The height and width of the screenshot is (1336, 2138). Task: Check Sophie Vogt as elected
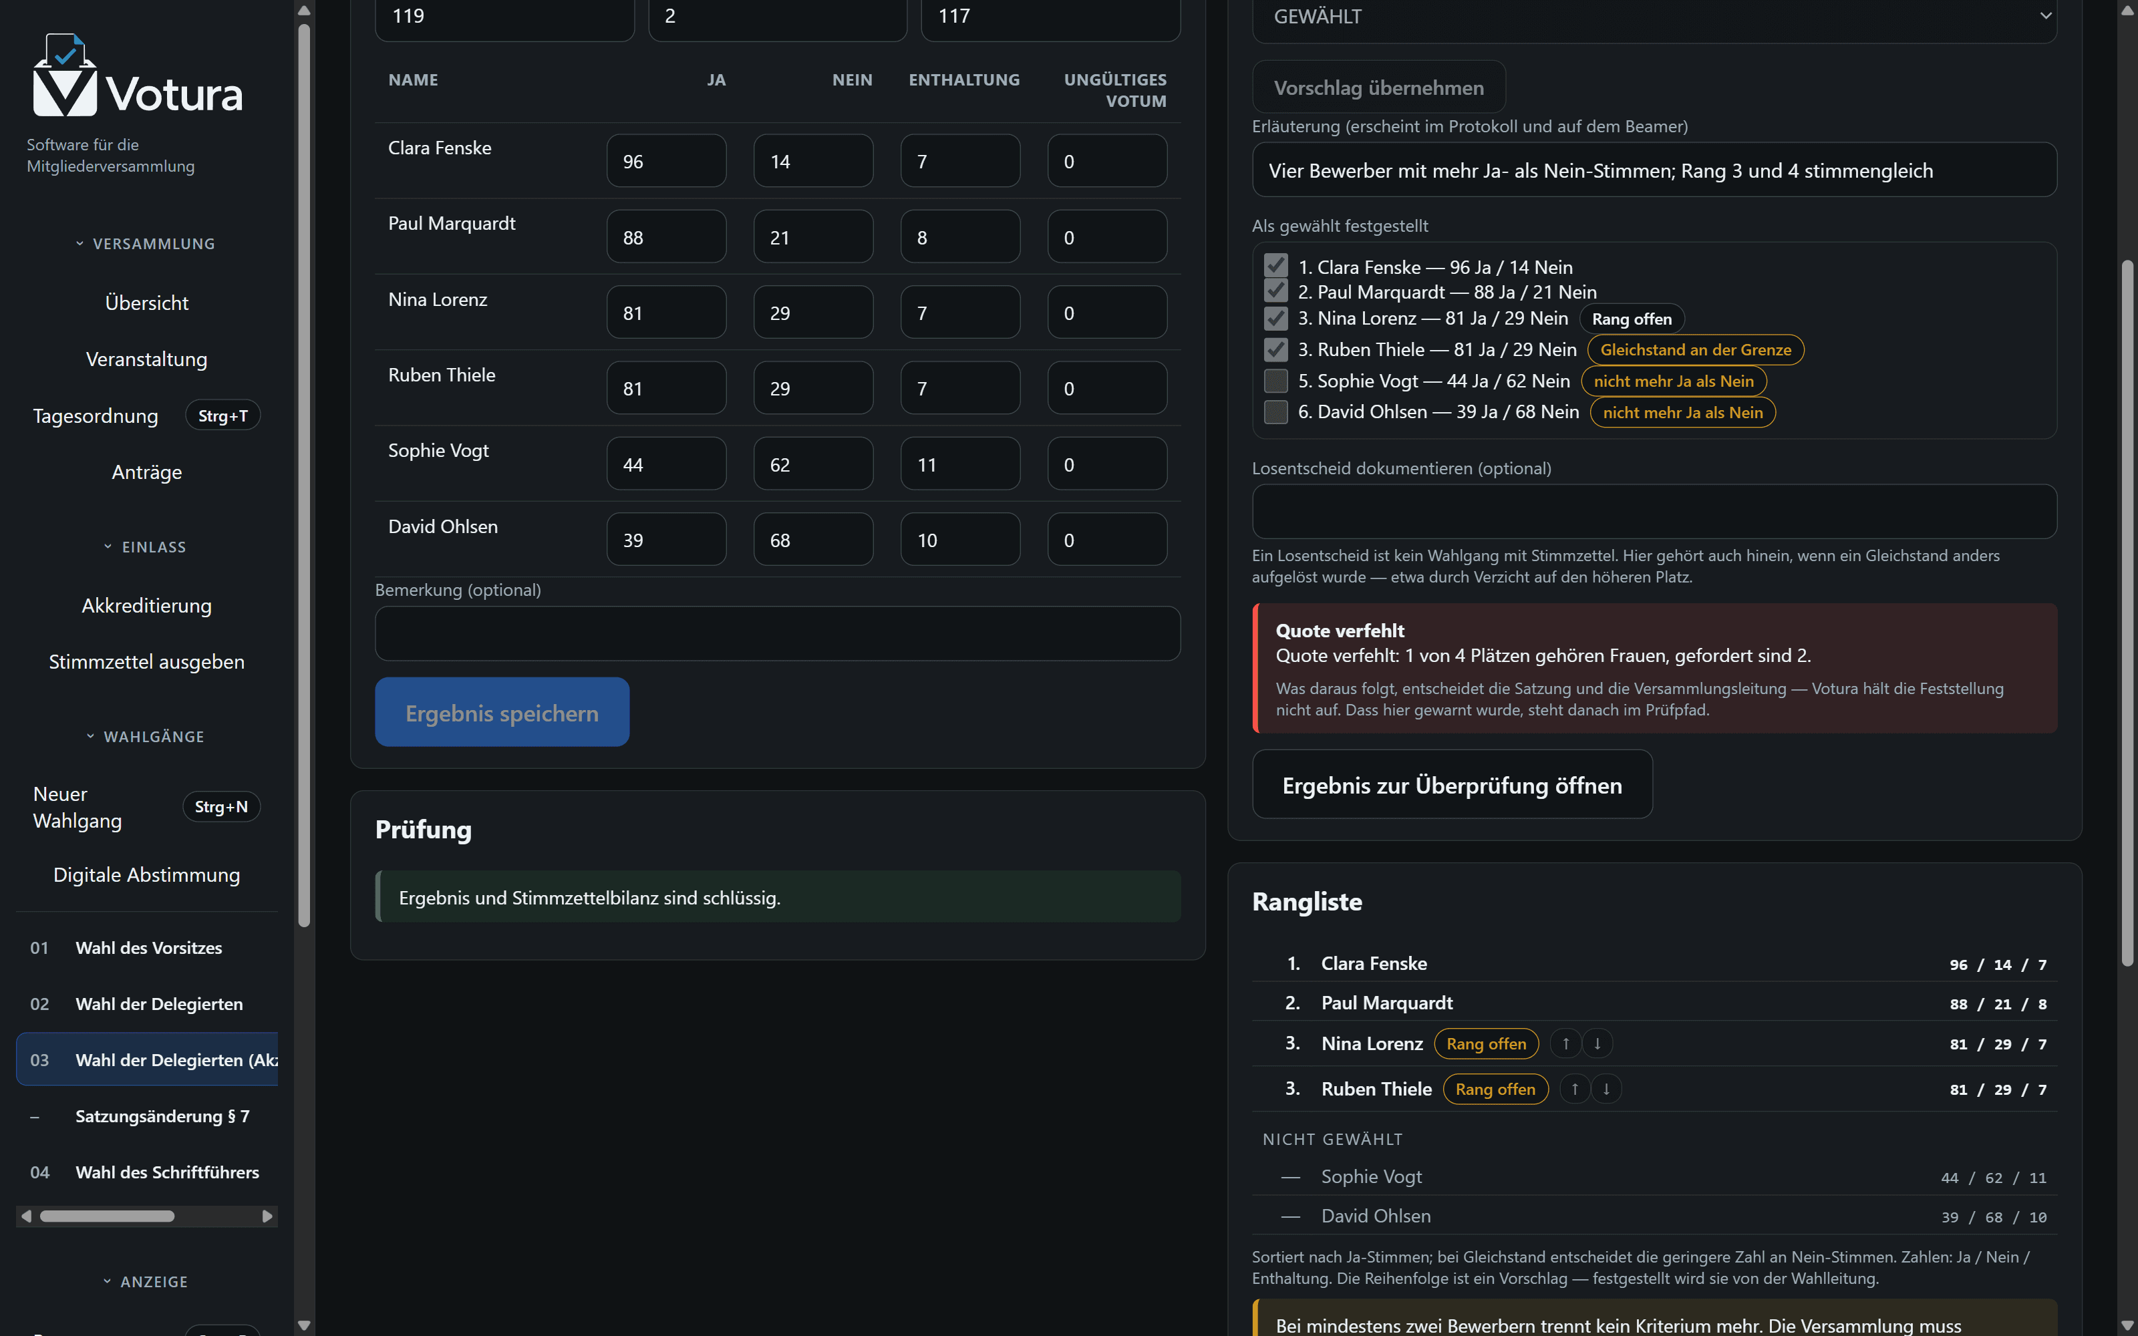[1275, 381]
